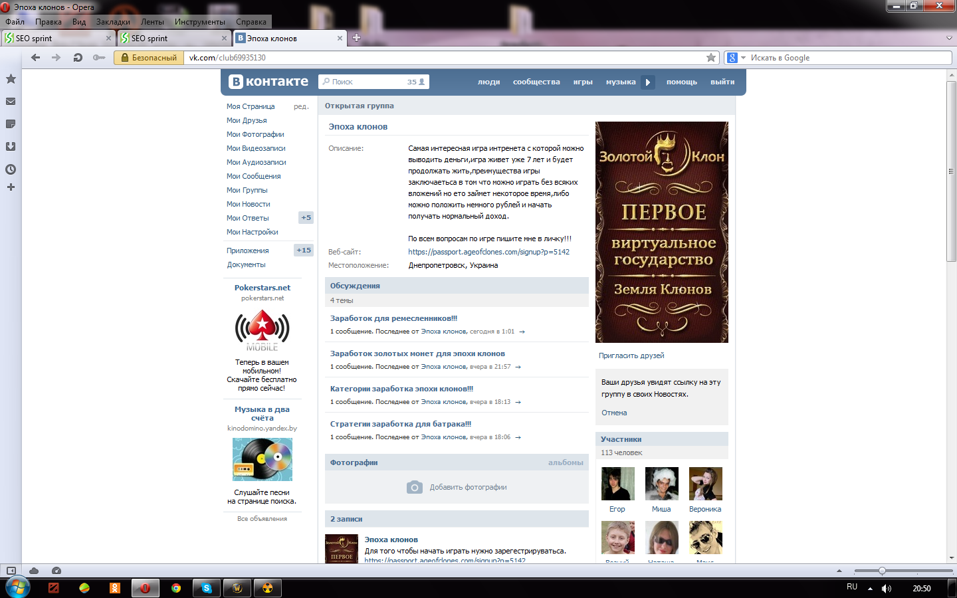Image resolution: width=957 pixels, height=598 pixels.
Task: Open the Закладки menu
Action: (113, 22)
